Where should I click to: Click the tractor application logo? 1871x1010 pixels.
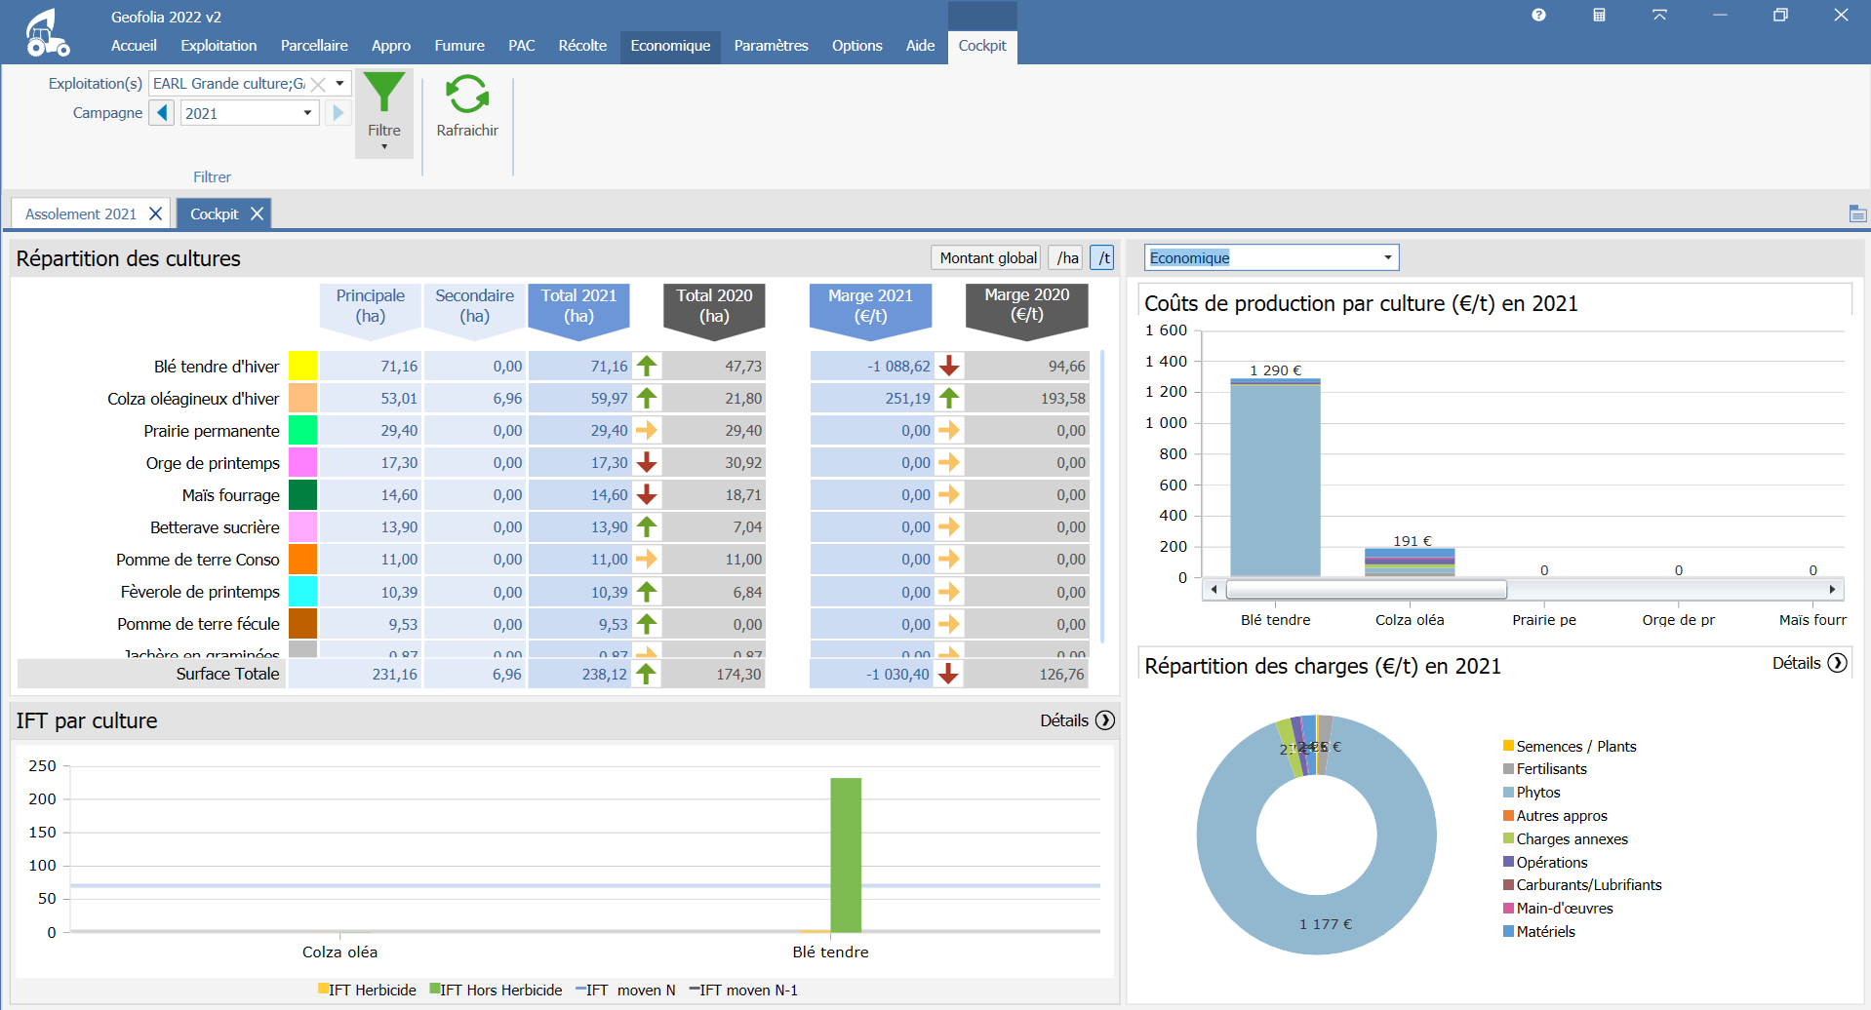46,33
